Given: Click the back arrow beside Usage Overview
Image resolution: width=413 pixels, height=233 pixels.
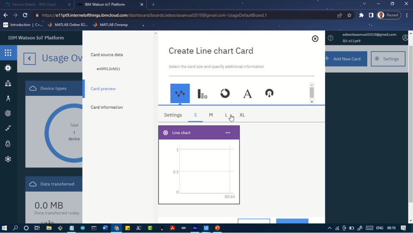Looking at the screenshot, I should tap(30, 58).
